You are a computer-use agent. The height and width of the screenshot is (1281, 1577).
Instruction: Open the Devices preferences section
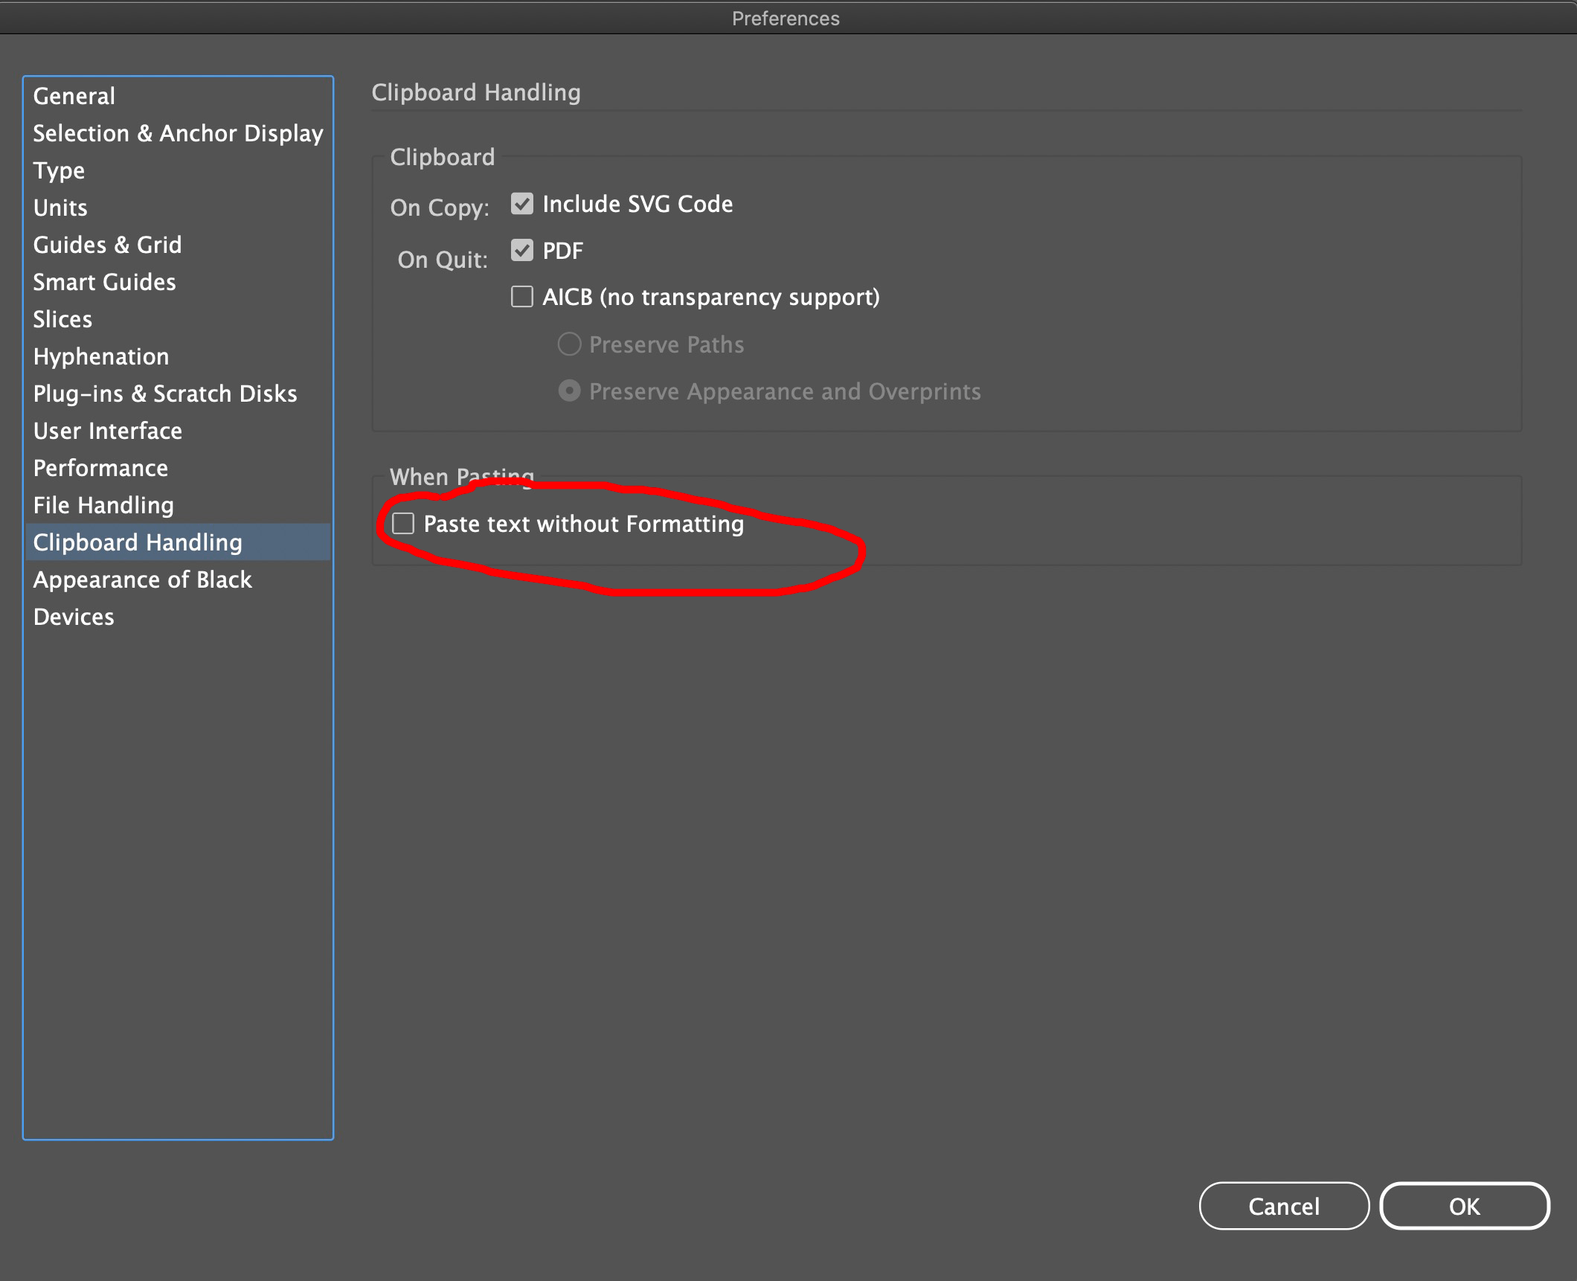click(x=73, y=617)
